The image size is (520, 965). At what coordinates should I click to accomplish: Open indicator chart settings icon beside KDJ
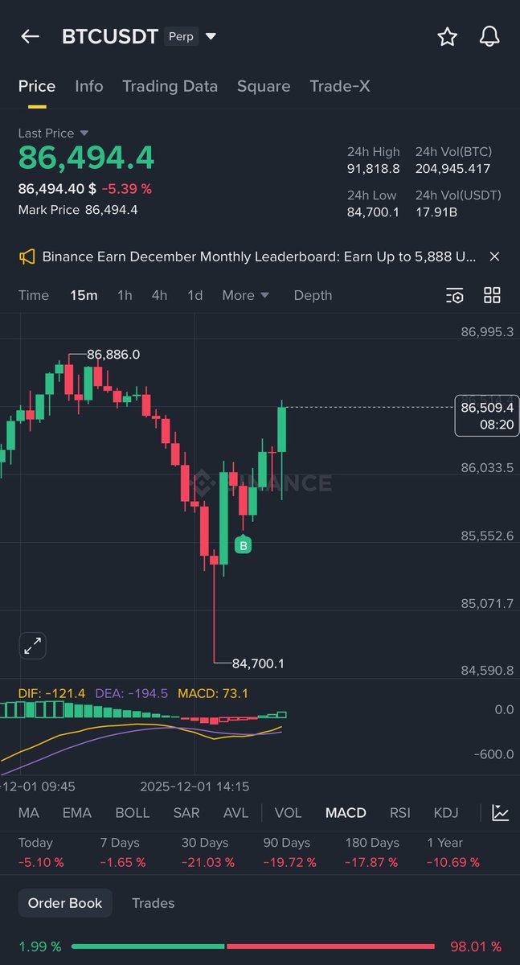501,813
